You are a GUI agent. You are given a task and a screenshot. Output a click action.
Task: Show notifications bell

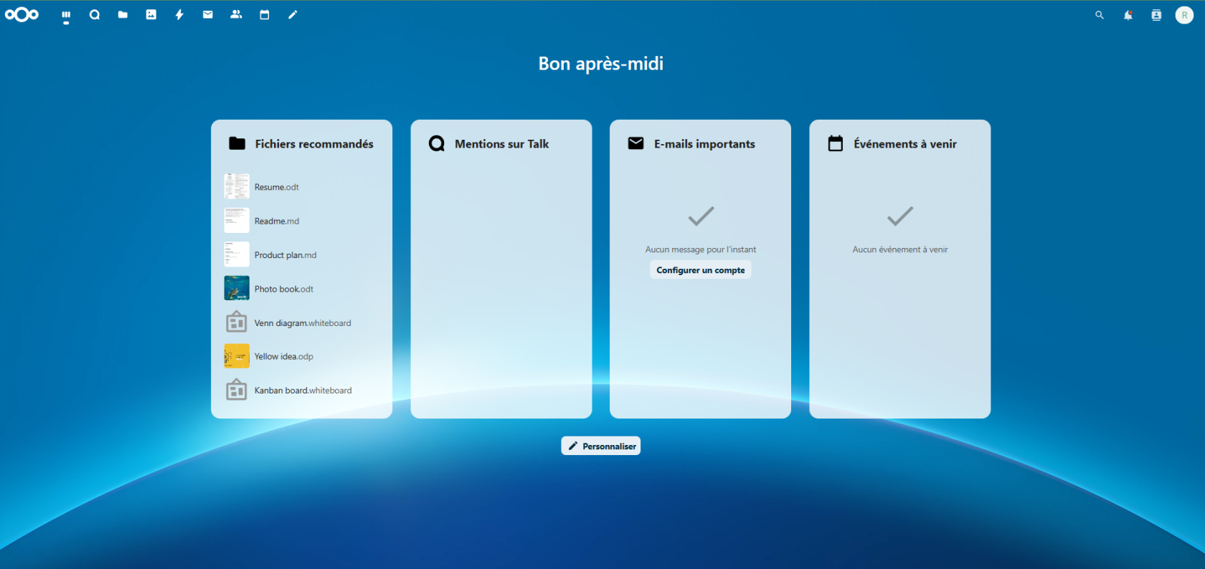click(1128, 15)
